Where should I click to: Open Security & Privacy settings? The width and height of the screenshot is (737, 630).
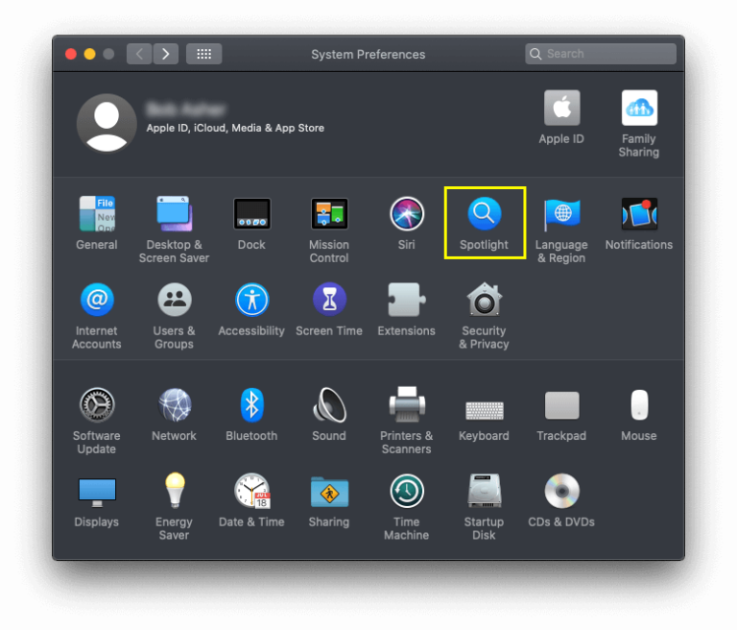[484, 301]
